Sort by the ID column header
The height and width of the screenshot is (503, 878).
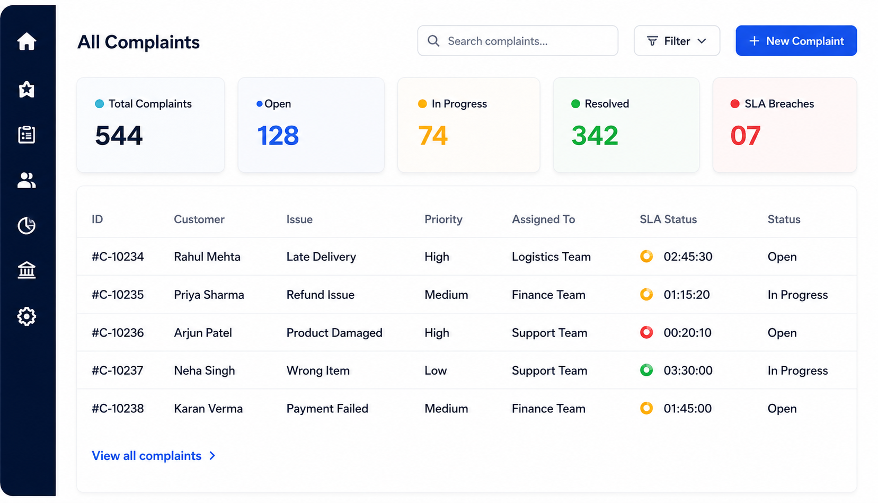point(97,219)
